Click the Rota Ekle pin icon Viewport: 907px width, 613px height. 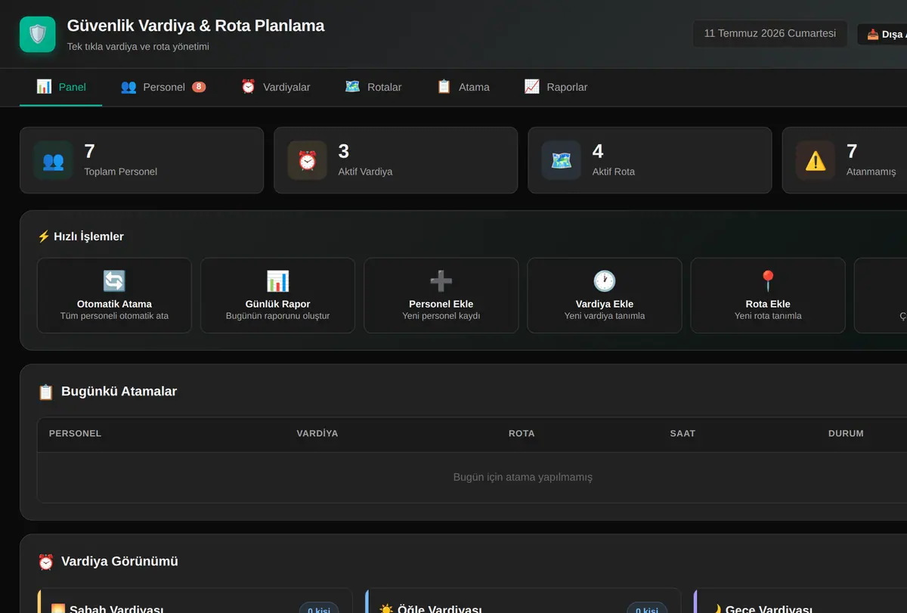pyautogui.click(x=767, y=281)
